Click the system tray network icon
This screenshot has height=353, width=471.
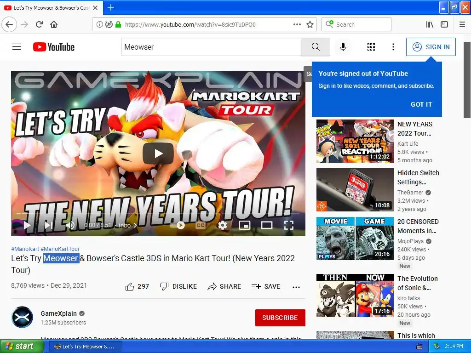pyautogui.click(x=437, y=346)
